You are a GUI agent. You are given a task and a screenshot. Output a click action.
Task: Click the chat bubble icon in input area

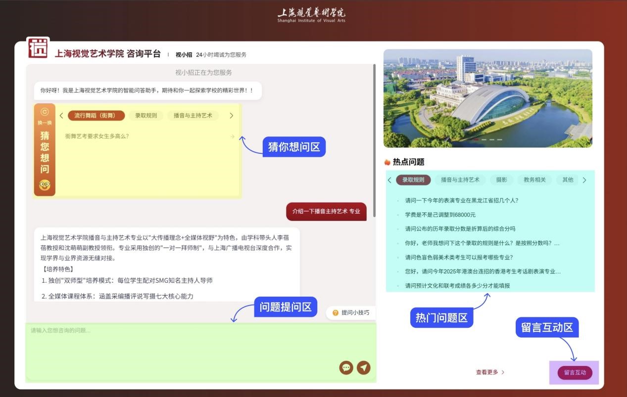point(346,367)
